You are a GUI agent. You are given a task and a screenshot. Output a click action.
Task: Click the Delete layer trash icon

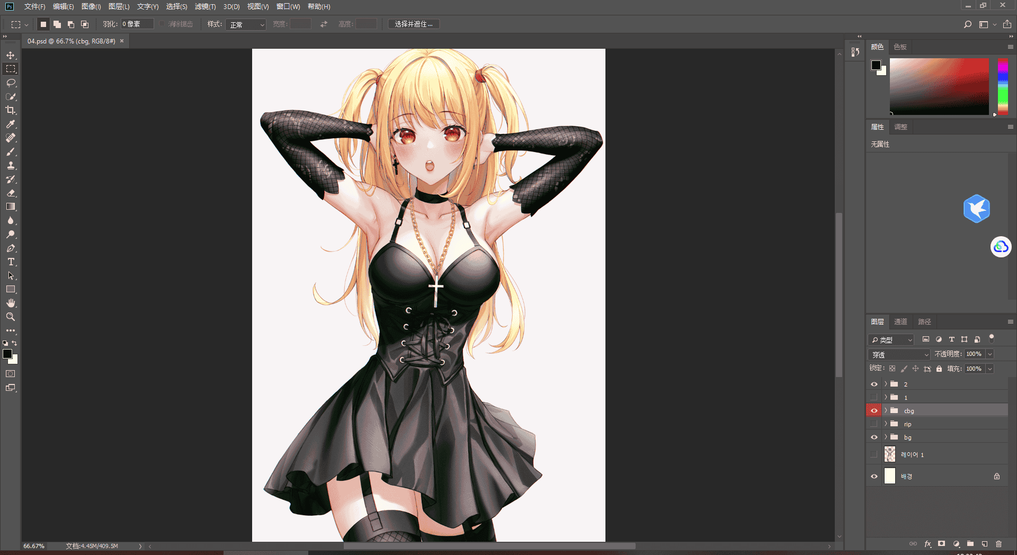tap(998, 544)
